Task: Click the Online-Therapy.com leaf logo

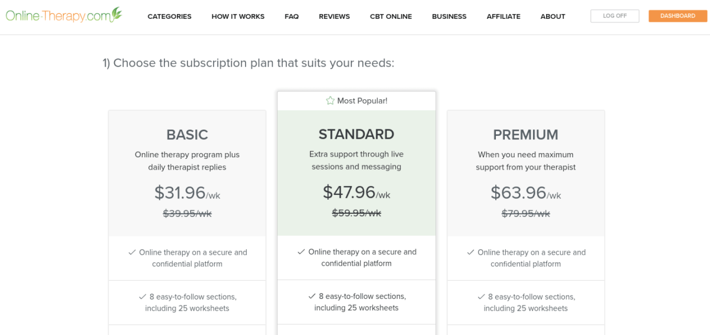Action: (x=117, y=13)
